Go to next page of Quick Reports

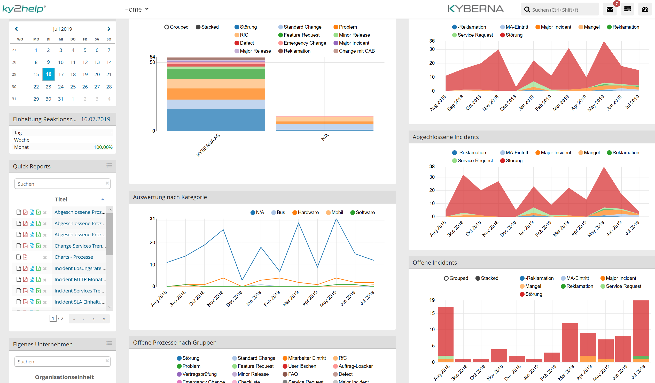pos(93,319)
